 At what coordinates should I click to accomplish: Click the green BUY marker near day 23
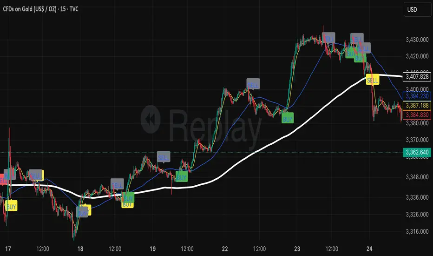[288, 119]
